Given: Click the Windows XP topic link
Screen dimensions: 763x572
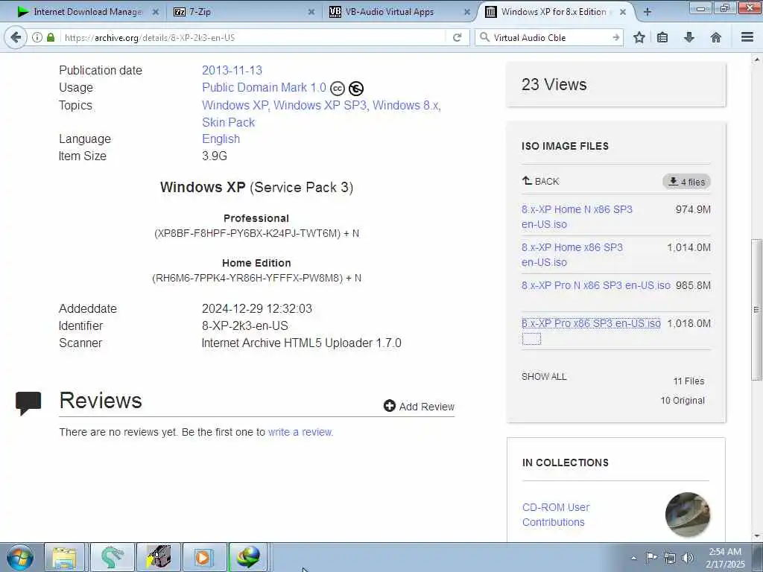Looking at the screenshot, I should coord(235,105).
